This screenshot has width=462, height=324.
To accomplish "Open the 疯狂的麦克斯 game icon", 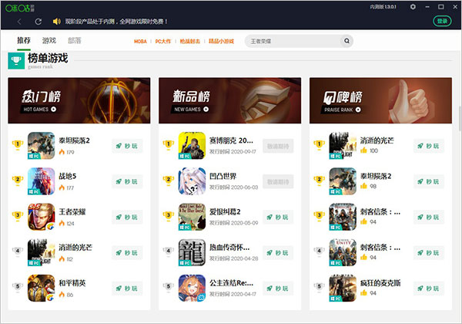I will pyautogui.click(x=343, y=288).
